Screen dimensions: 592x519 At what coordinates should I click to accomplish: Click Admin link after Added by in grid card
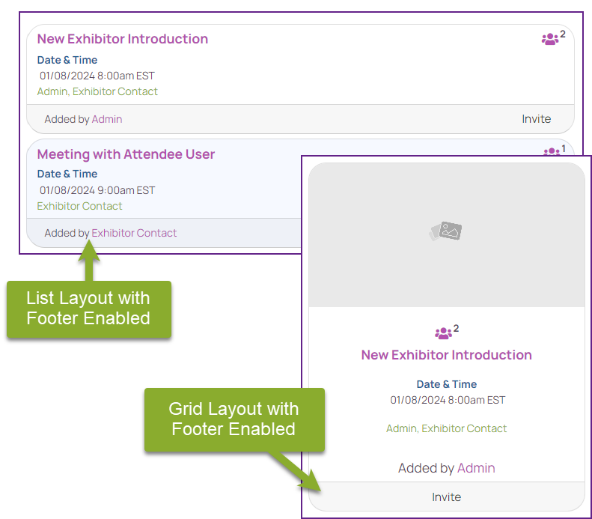476,468
